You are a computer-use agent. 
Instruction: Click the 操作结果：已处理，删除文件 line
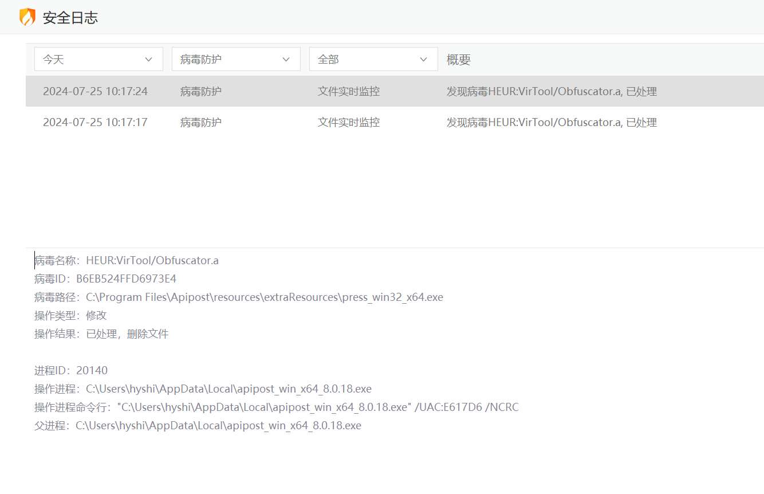pyautogui.click(x=101, y=334)
